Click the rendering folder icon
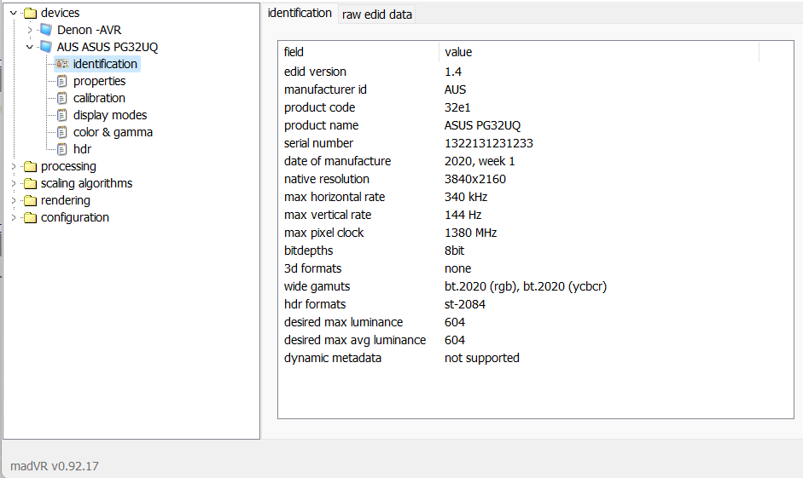This screenshot has width=803, height=478. point(30,200)
